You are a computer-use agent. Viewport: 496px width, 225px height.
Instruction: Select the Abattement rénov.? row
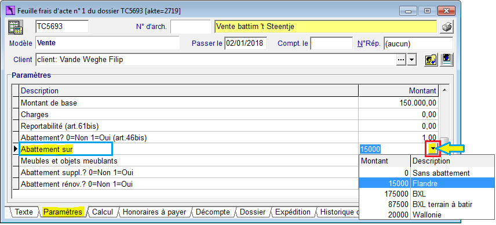(x=189, y=184)
